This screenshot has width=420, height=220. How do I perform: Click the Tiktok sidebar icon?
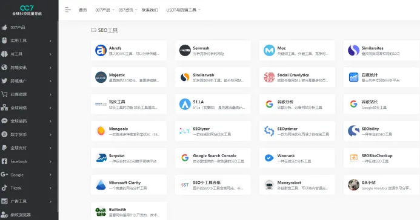pyautogui.click(x=4, y=188)
